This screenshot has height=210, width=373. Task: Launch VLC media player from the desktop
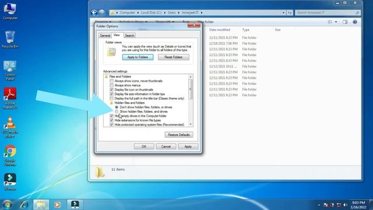click(10, 127)
